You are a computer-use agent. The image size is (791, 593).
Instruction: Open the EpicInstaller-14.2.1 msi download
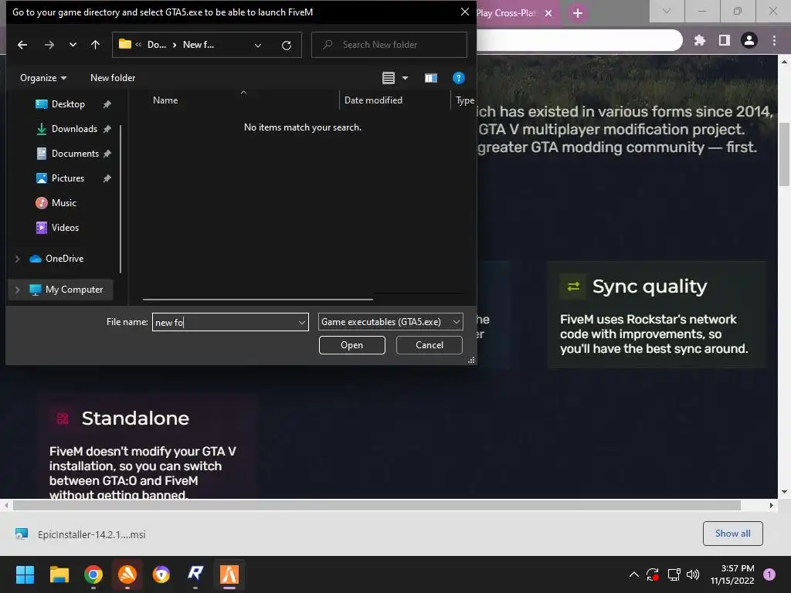pos(80,534)
